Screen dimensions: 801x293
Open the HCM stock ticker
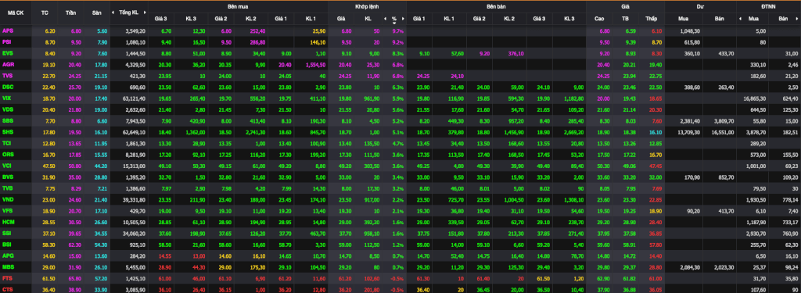tap(8, 222)
